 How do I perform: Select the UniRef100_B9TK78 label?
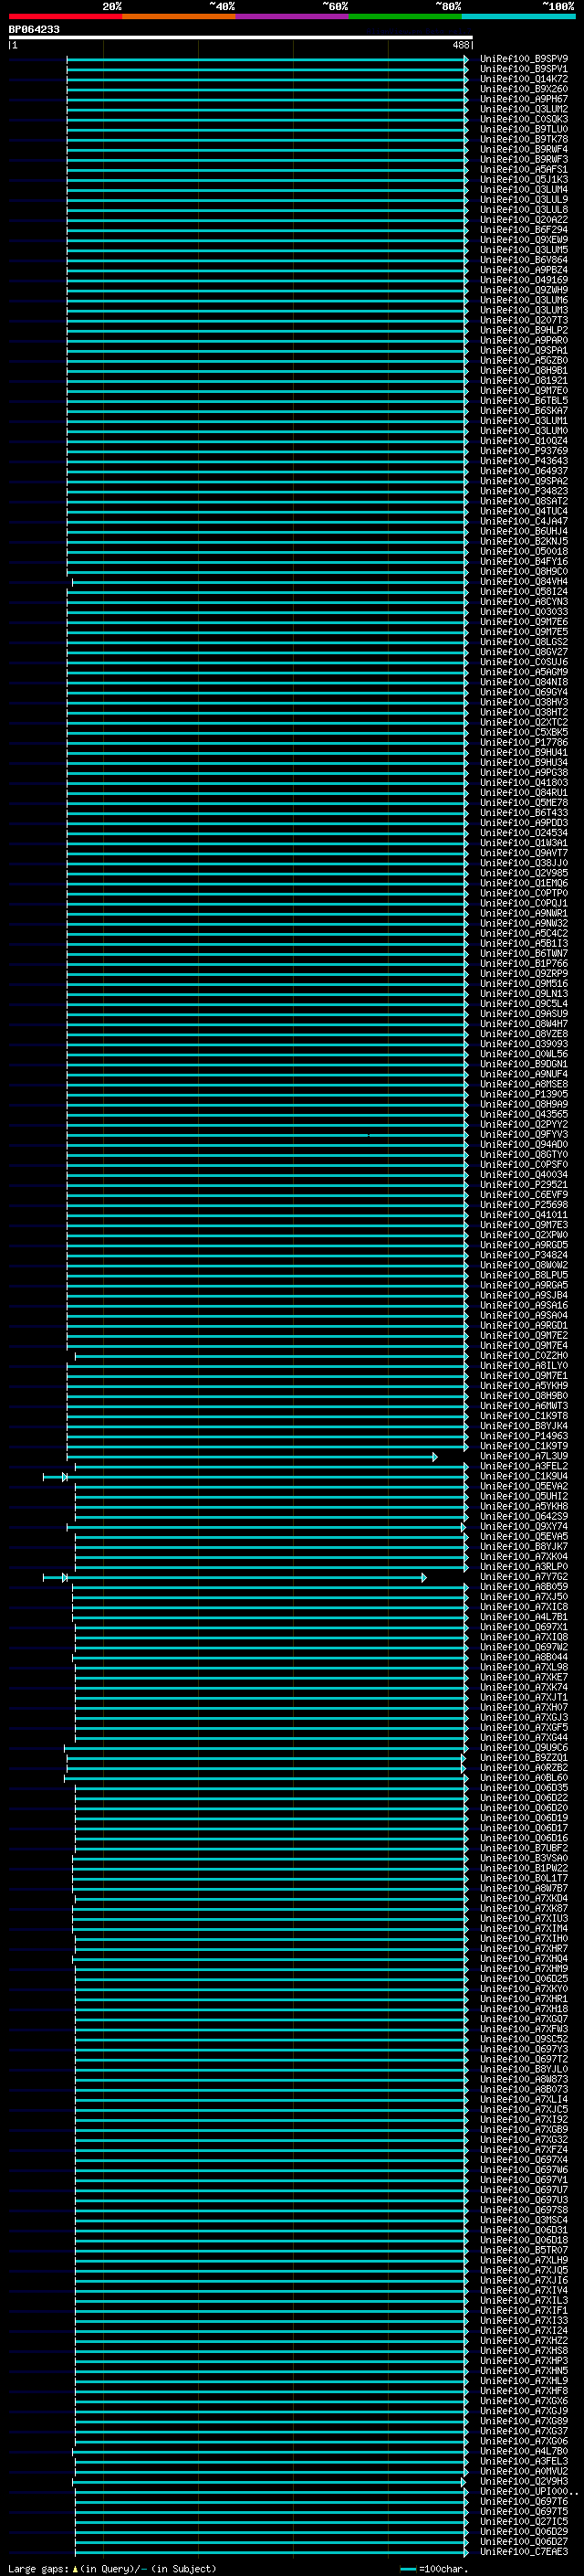click(x=524, y=139)
